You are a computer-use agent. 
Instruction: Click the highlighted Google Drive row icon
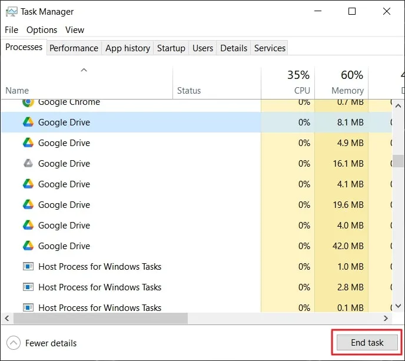(x=28, y=122)
